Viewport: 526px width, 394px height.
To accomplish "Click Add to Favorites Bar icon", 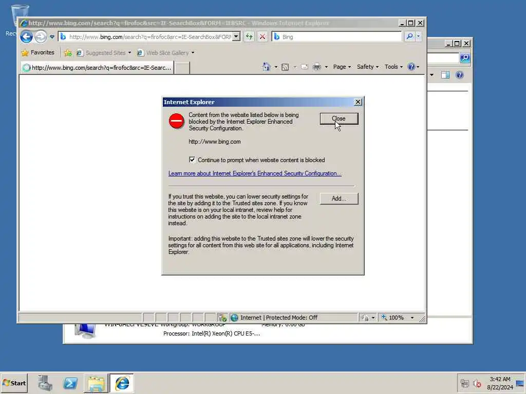I will pos(68,53).
